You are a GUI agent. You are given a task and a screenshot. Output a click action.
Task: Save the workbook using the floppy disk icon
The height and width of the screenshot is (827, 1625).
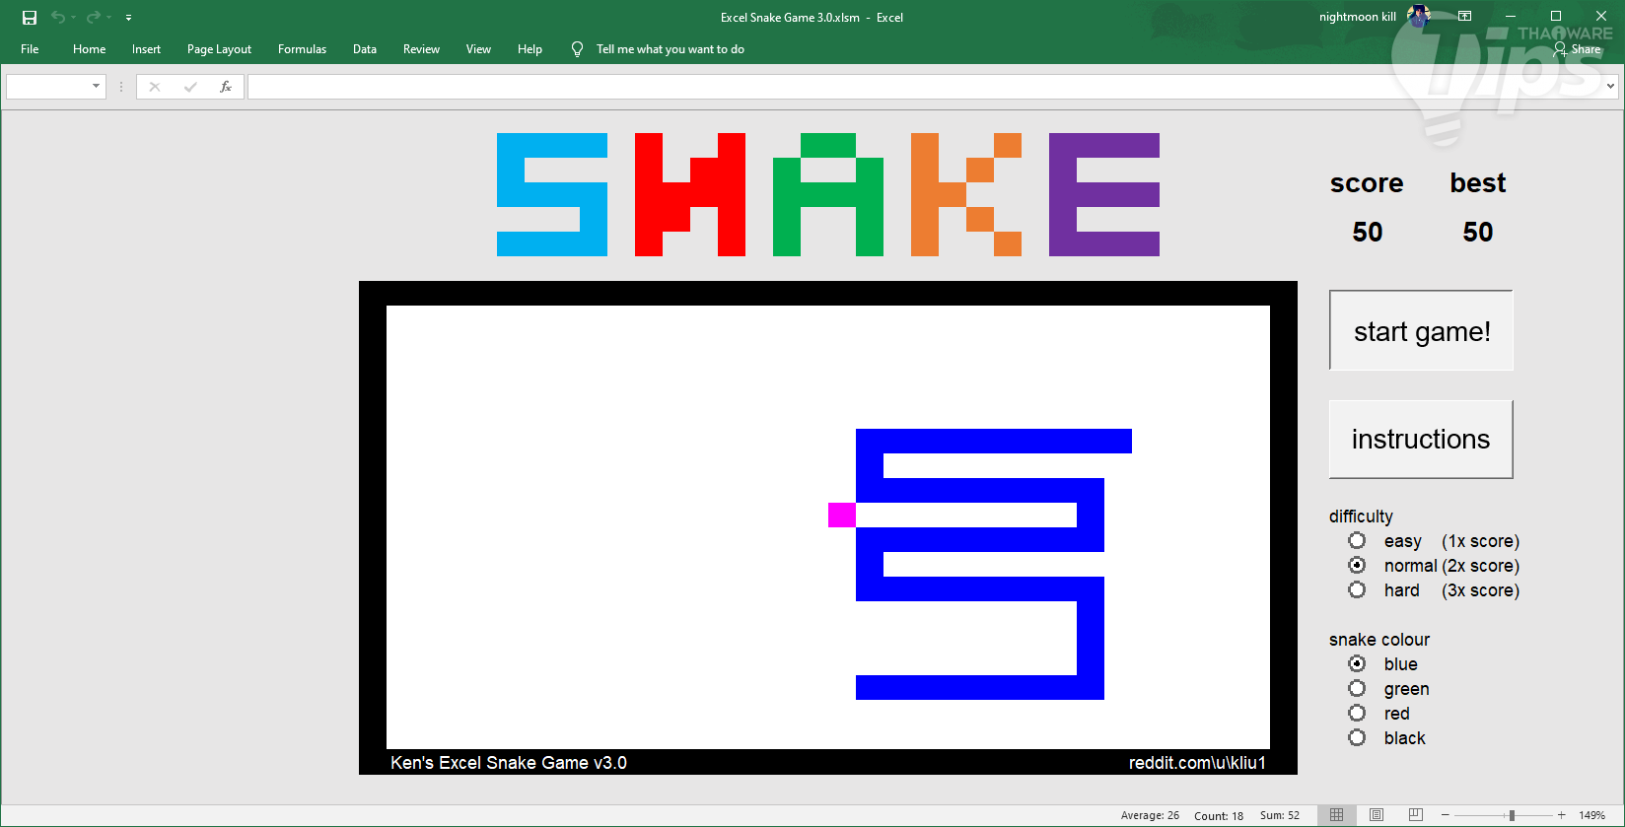click(x=30, y=18)
